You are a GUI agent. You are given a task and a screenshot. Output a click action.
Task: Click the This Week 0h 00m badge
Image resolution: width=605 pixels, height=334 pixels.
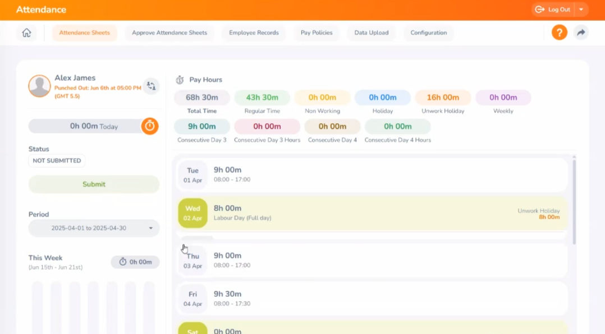(135, 262)
